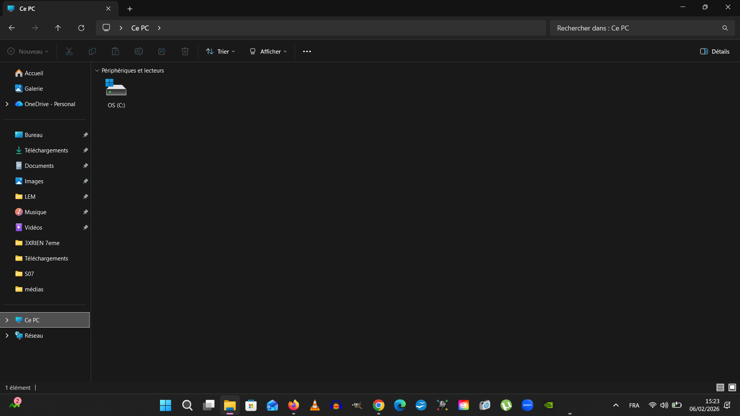
Task: Click the search magnifier icon
Action: point(725,28)
